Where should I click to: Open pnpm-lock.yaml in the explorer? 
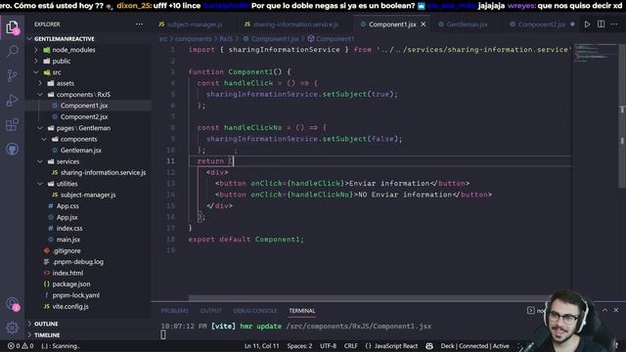pos(76,295)
